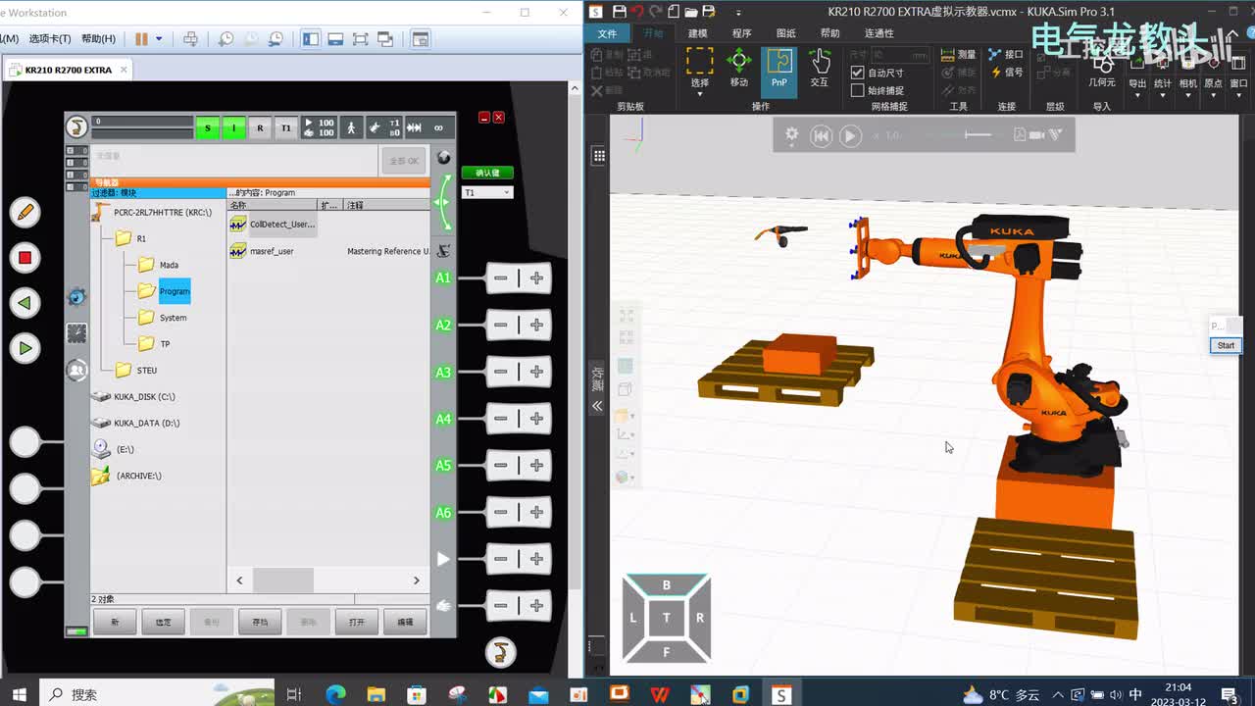Click the A6 jog plus key
The image size is (1255, 706).
536,512
